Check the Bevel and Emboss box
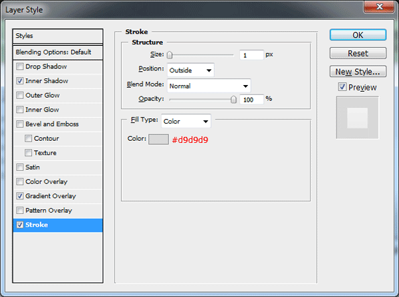This screenshot has width=399, height=297. coord(19,124)
